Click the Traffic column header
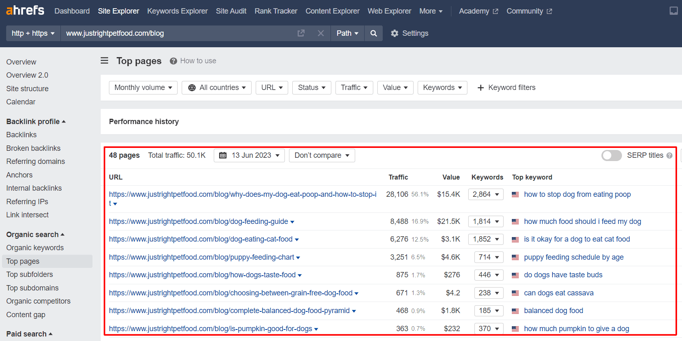The width and height of the screenshot is (682, 341). (x=398, y=177)
